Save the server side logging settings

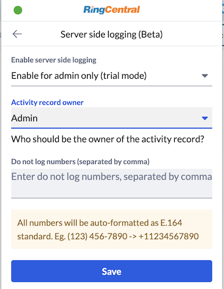112,271
